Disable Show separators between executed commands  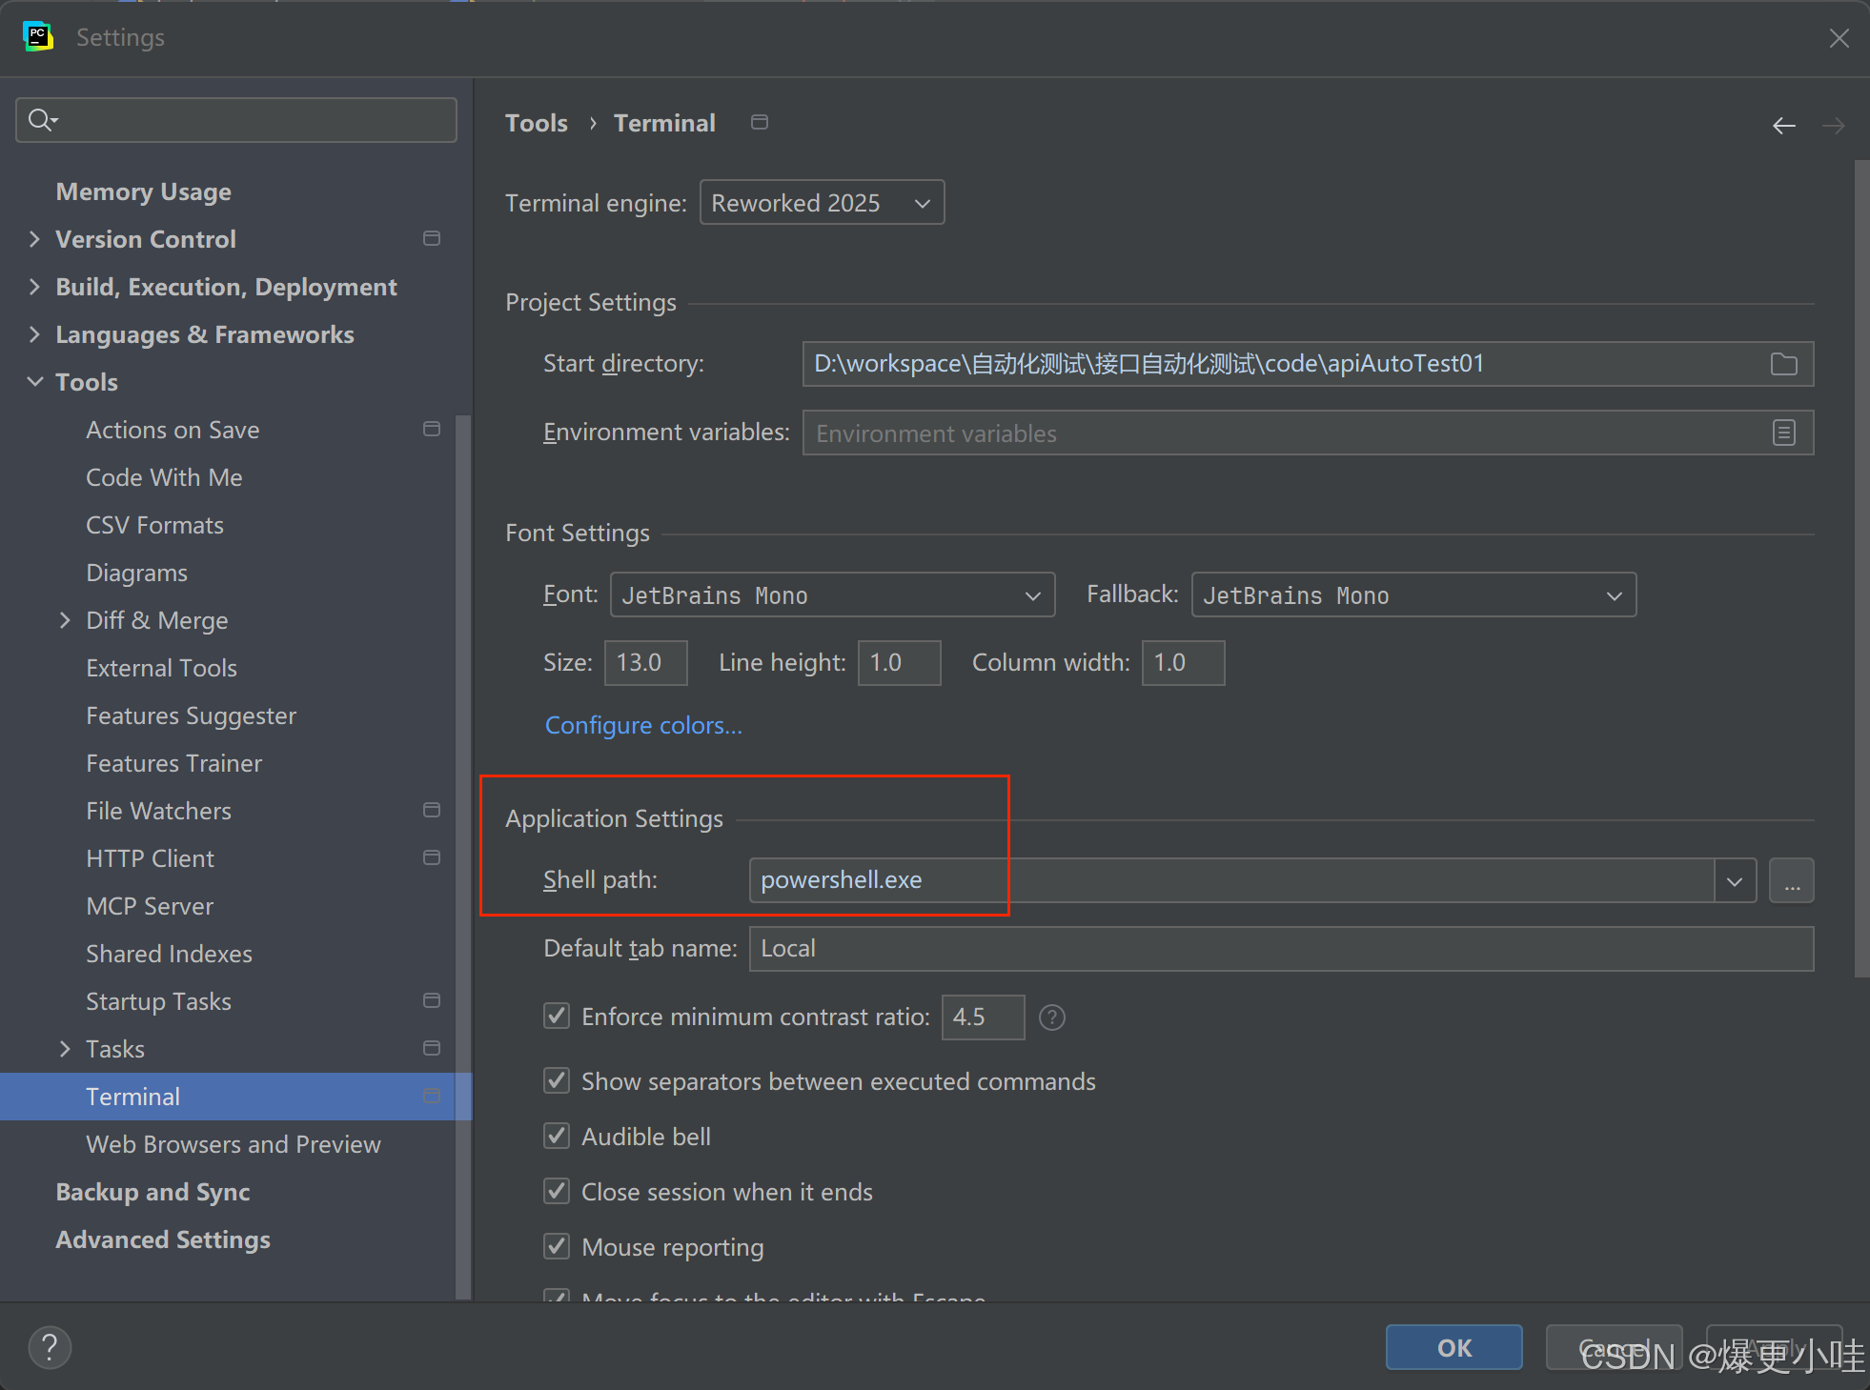point(557,1080)
